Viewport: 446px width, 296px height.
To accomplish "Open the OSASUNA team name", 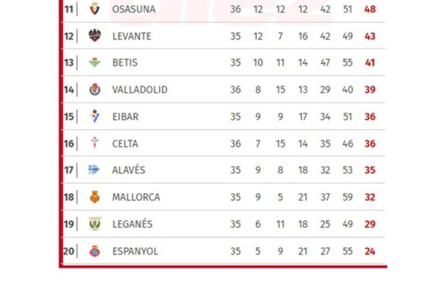I will click(134, 9).
